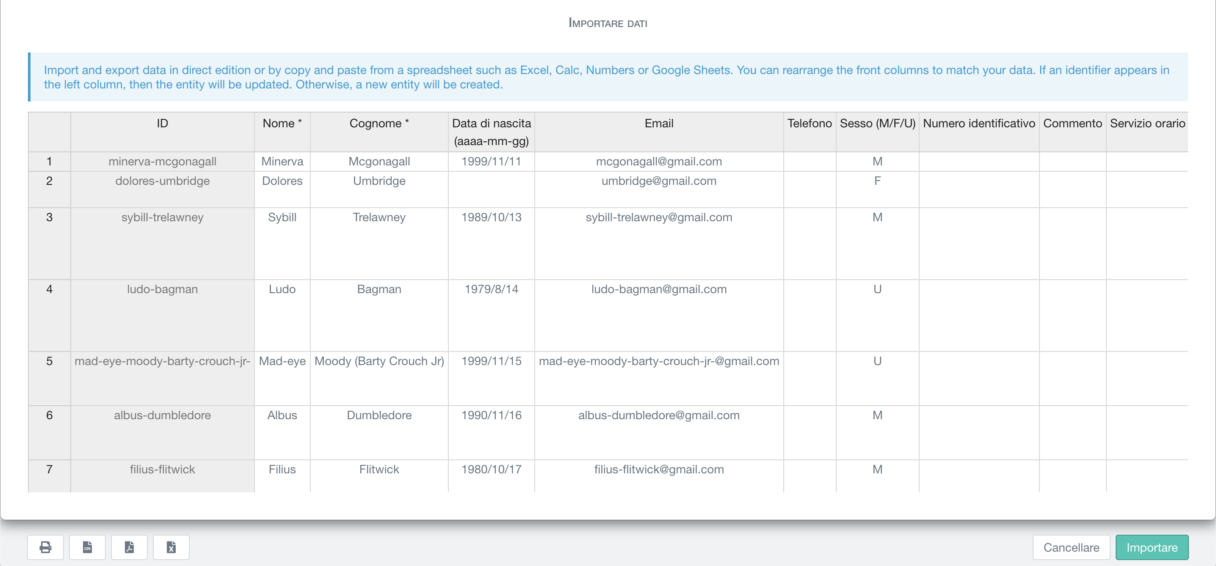1216x566 pixels.
Task: Click Dolores Umbridge's empty birth date cell
Action: [x=491, y=189]
